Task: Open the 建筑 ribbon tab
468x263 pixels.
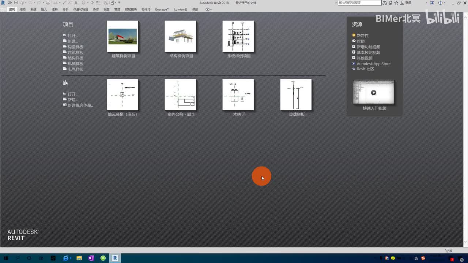Action: [12, 9]
